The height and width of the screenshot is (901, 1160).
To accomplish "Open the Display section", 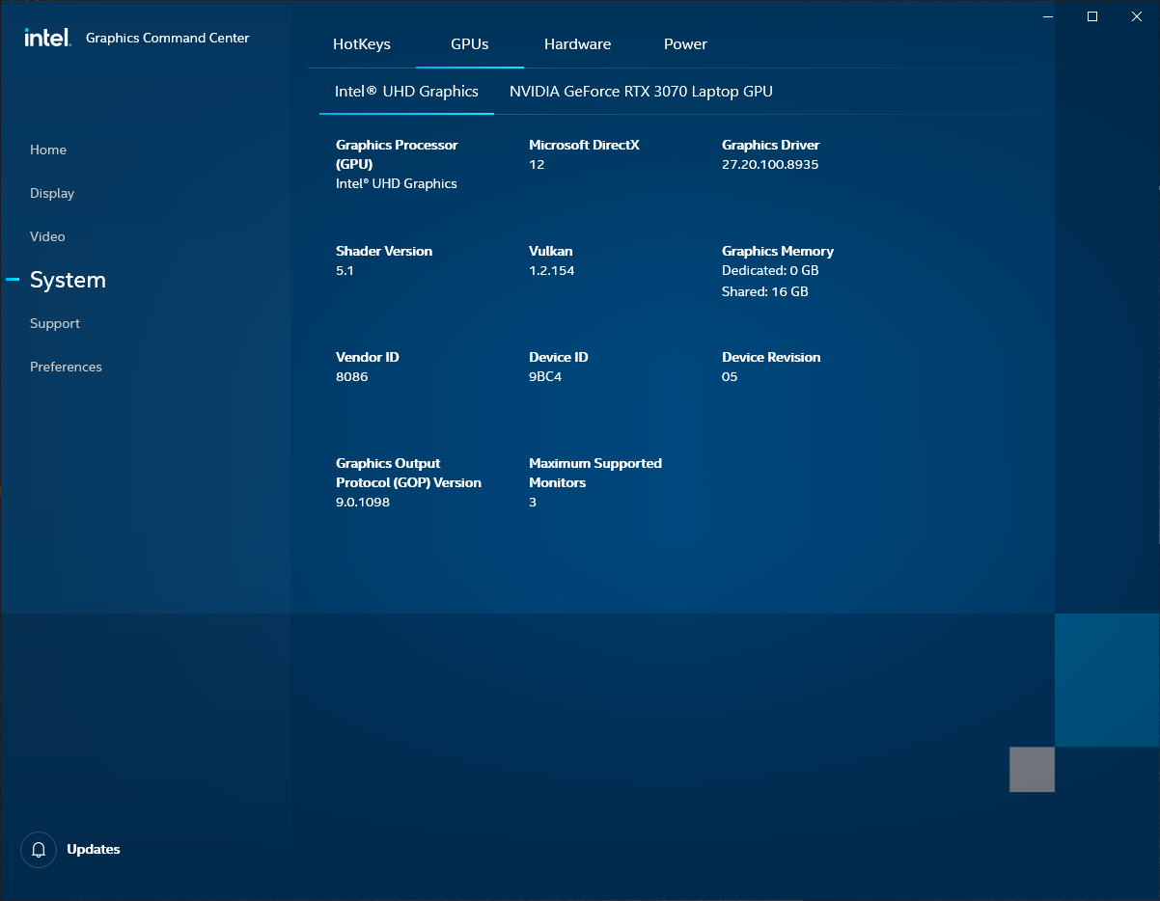I will [52, 193].
